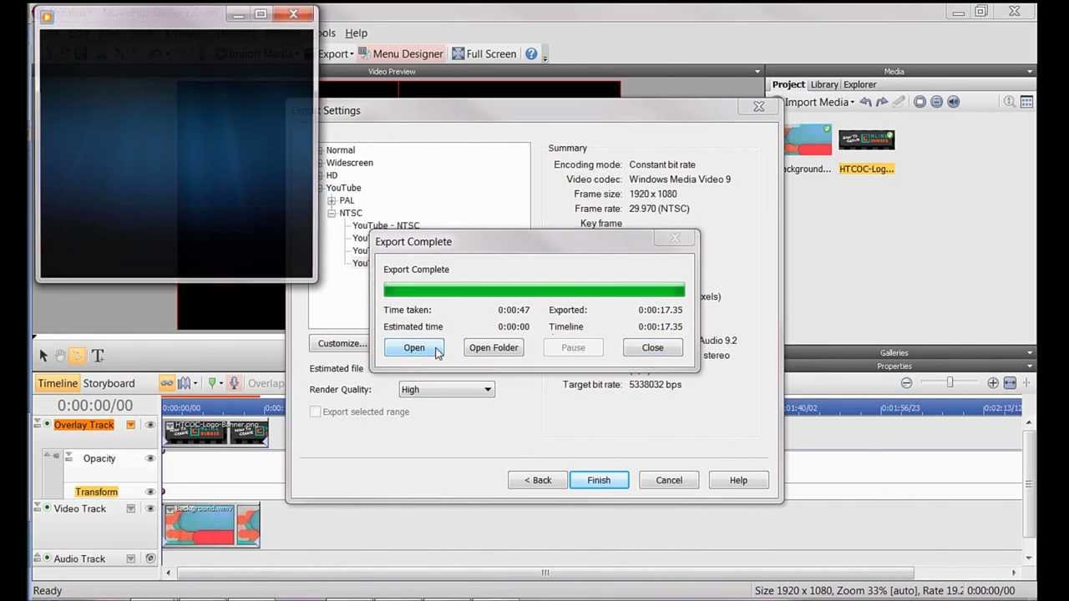Enable Export selected range checkbox
The image size is (1069, 601).
(x=315, y=412)
